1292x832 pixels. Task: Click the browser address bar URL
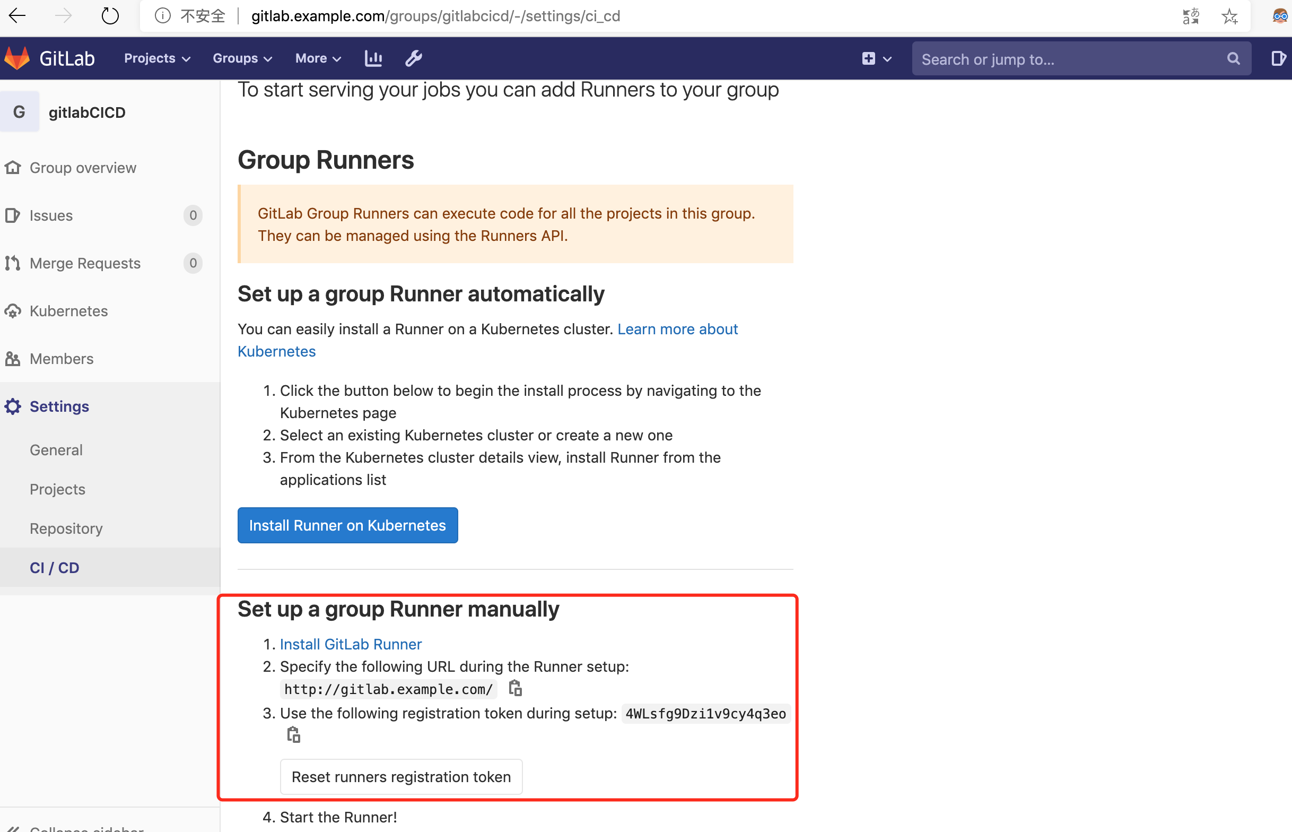coord(436,16)
